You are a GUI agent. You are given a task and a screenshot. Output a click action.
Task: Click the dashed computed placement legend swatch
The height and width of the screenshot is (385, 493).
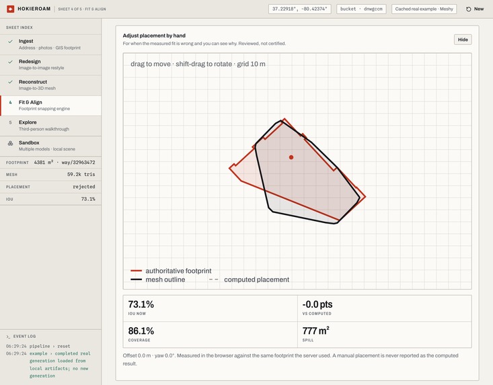click(214, 280)
